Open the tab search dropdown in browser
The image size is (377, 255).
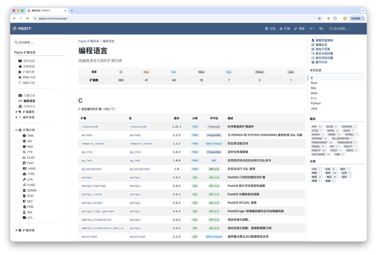[x=363, y=10]
